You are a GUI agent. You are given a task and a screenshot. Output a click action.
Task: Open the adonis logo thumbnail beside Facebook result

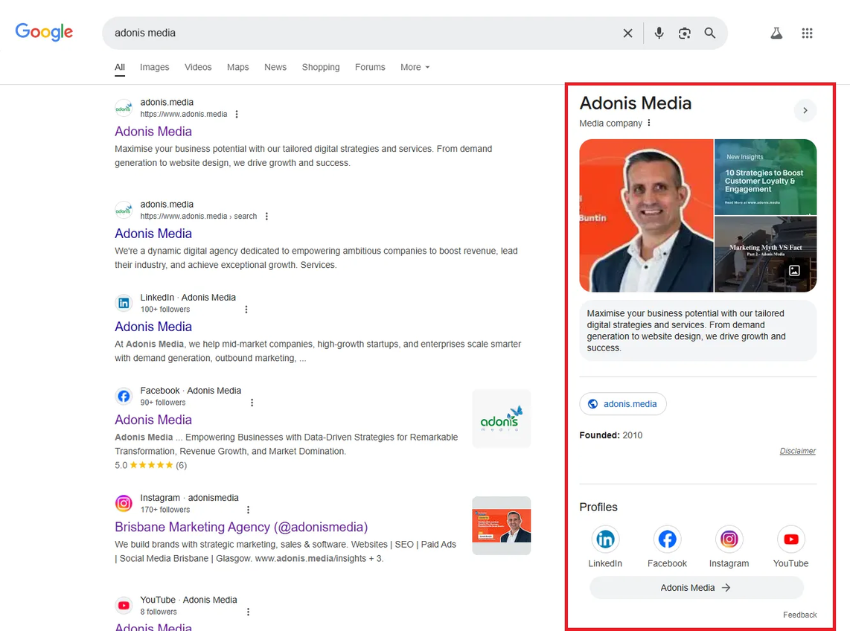point(502,418)
